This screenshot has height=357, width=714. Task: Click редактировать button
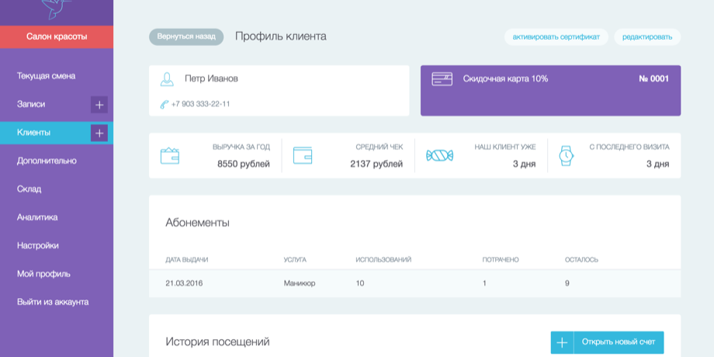pos(647,37)
